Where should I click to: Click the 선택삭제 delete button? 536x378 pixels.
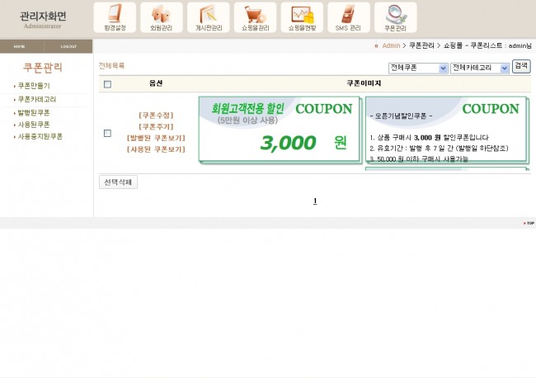118,182
